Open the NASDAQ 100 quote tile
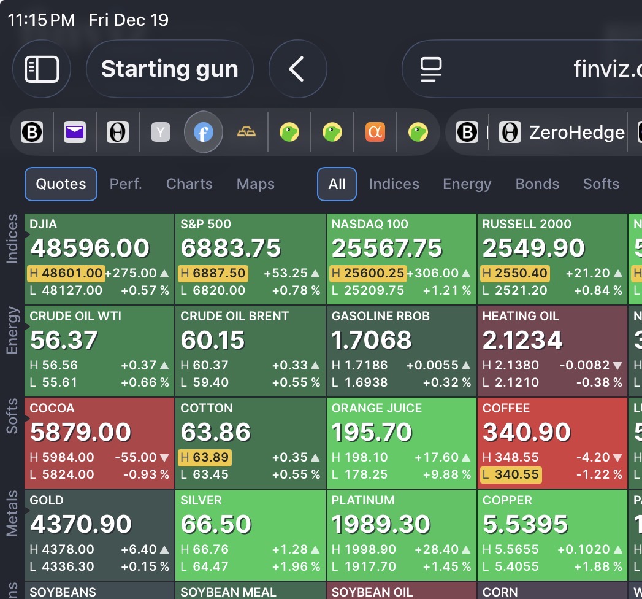This screenshot has height=599, width=642. pos(401,259)
